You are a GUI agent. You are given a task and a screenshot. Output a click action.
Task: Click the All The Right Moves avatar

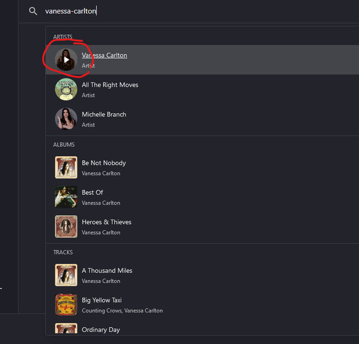[66, 89]
